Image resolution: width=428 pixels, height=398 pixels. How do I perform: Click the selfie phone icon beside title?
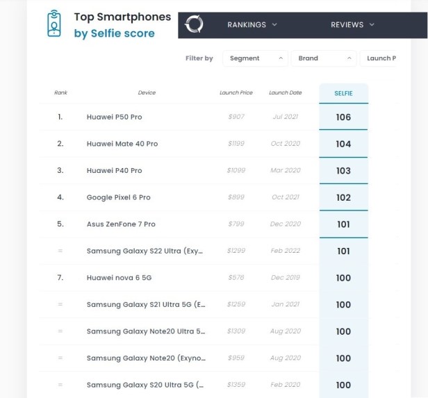[x=54, y=24]
